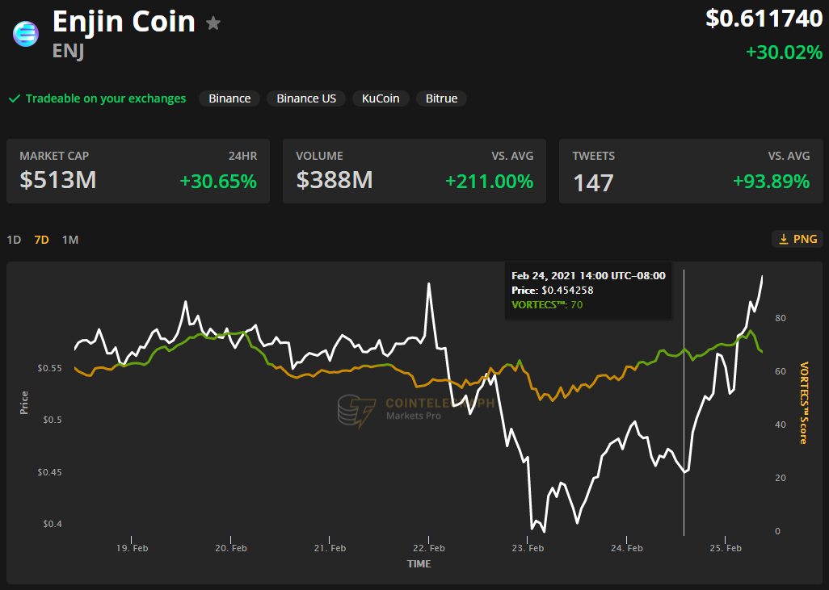The image size is (829, 590).
Task: Toggle the favorite star beside Enjin Coin
Action: [x=213, y=23]
